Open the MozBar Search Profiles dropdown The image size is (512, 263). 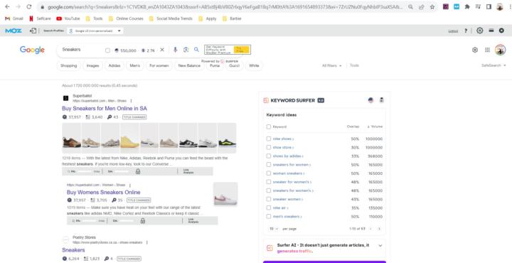tap(95, 31)
